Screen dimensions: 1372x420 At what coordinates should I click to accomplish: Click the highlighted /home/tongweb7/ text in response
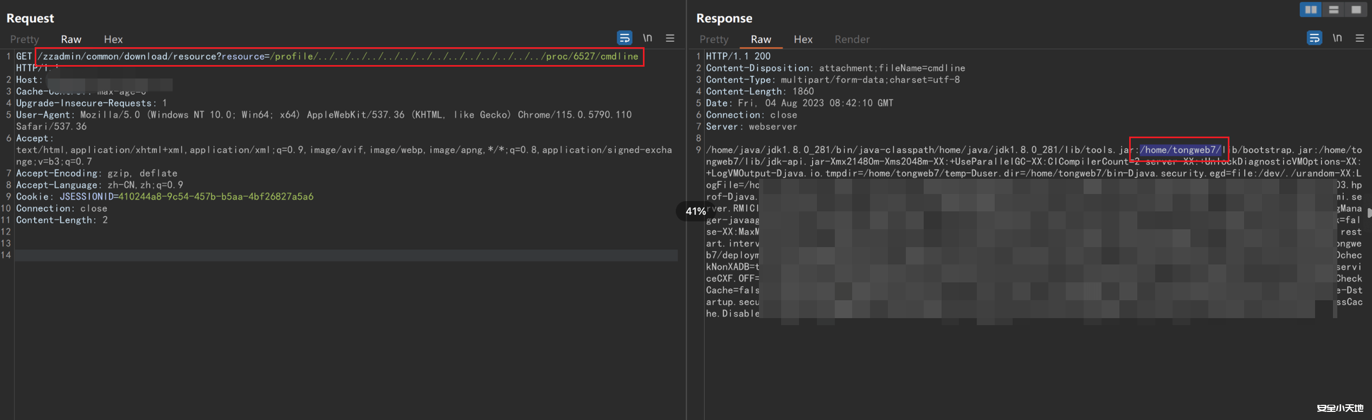(1181, 150)
